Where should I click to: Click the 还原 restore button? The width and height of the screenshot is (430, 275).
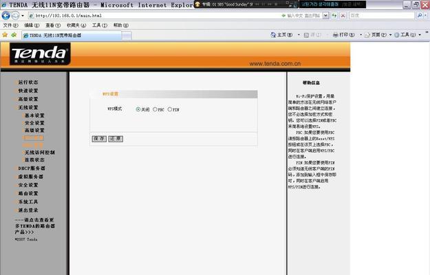[116, 139]
